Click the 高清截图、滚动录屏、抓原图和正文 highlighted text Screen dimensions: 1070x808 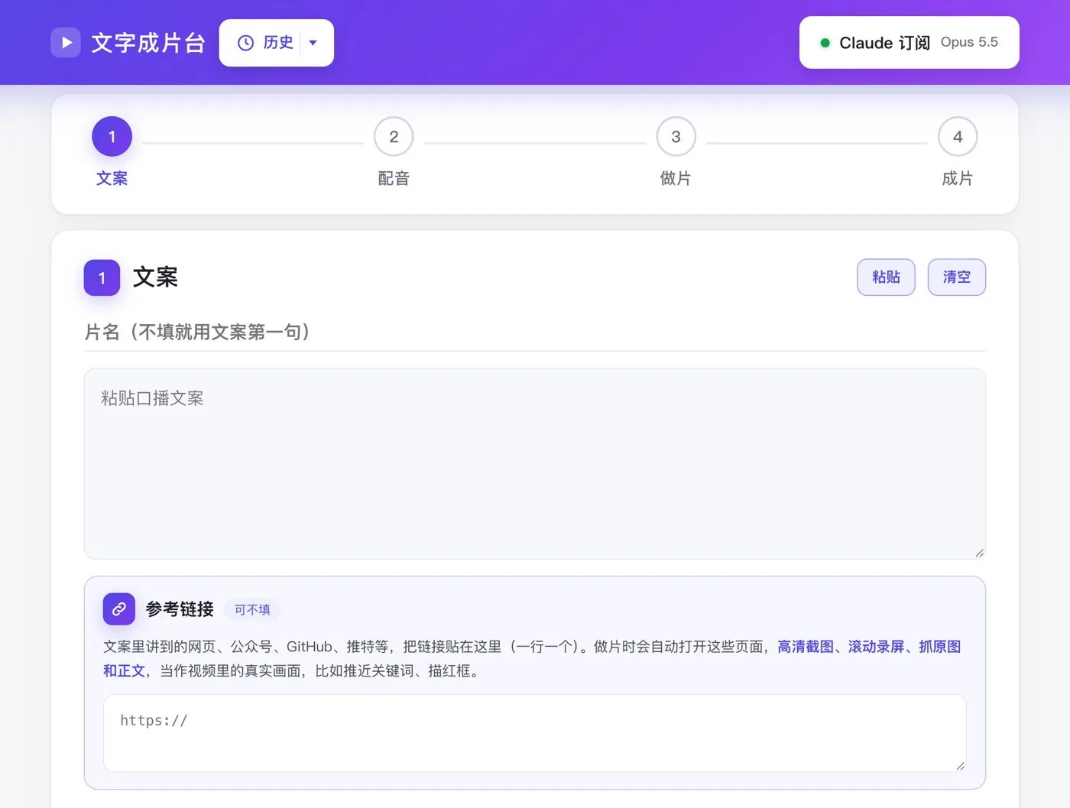click(x=869, y=647)
